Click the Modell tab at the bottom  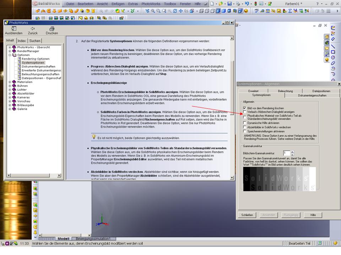click(x=64, y=239)
